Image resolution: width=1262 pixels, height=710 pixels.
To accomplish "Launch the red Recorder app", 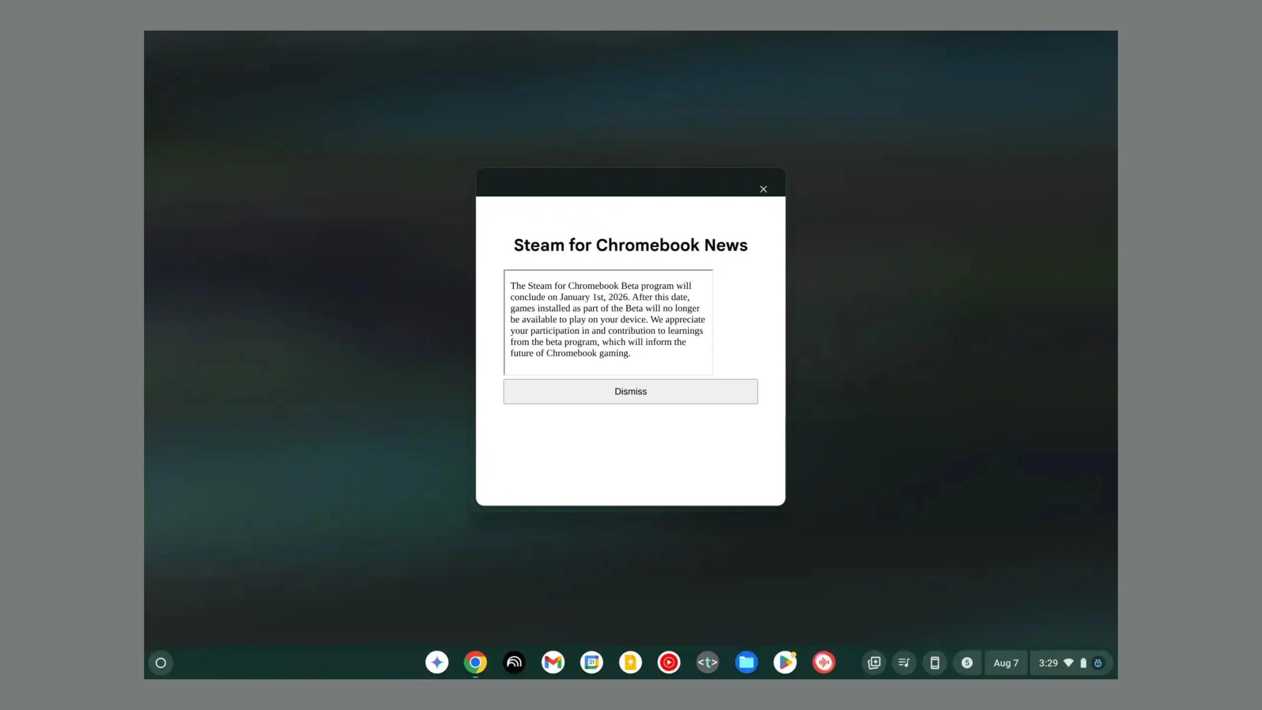I will pyautogui.click(x=823, y=663).
